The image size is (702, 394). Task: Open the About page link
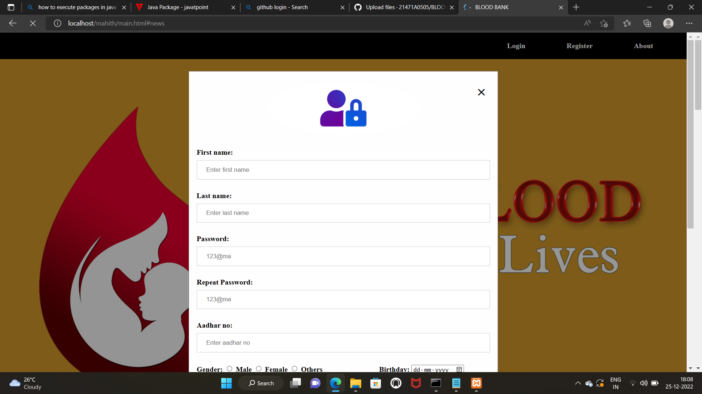point(643,46)
